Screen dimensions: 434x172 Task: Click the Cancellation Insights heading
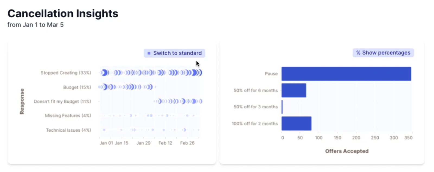point(63,14)
